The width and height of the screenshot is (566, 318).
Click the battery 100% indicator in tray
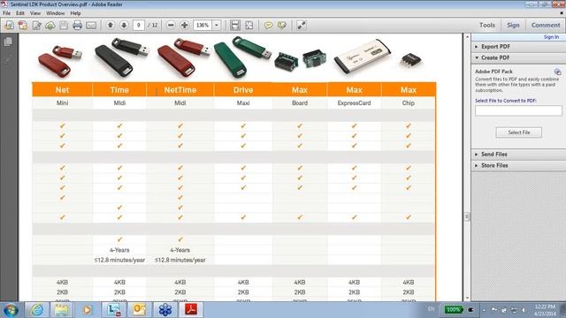pyautogui.click(x=454, y=310)
